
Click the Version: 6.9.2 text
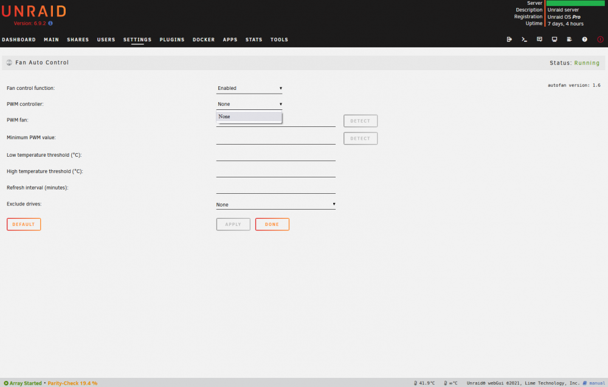pos(30,23)
